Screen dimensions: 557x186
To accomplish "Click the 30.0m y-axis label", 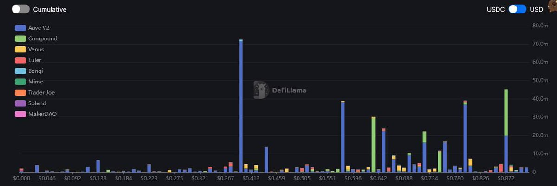I will pos(540,117).
